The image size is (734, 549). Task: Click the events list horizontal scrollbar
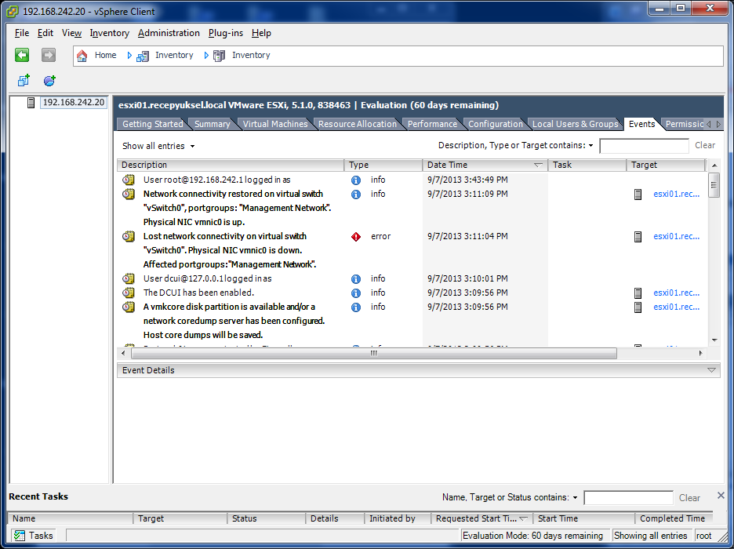[373, 354]
